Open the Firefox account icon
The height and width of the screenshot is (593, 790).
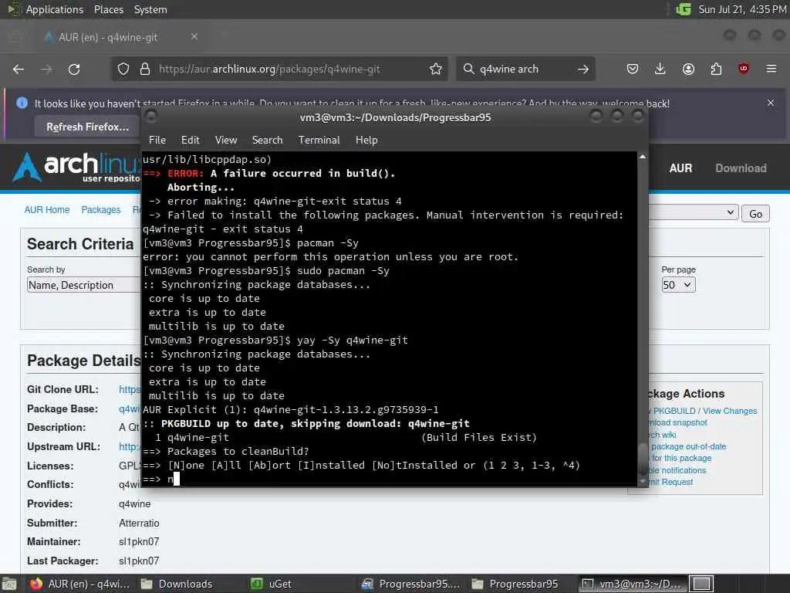click(688, 69)
